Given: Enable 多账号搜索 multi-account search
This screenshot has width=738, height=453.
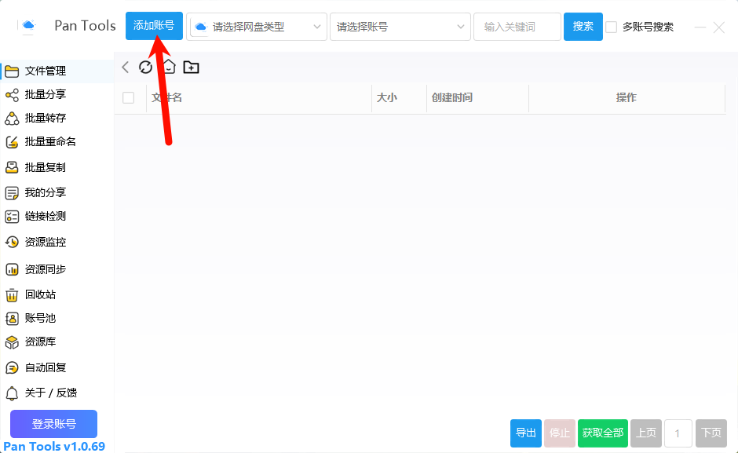Looking at the screenshot, I should (x=610, y=27).
